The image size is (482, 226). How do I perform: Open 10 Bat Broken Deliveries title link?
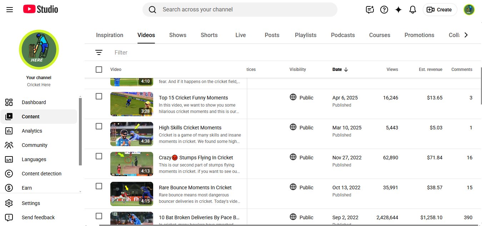click(x=199, y=217)
